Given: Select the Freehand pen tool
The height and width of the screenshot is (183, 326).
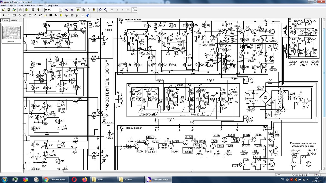Looking at the screenshot, I should [x=40, y=15].
